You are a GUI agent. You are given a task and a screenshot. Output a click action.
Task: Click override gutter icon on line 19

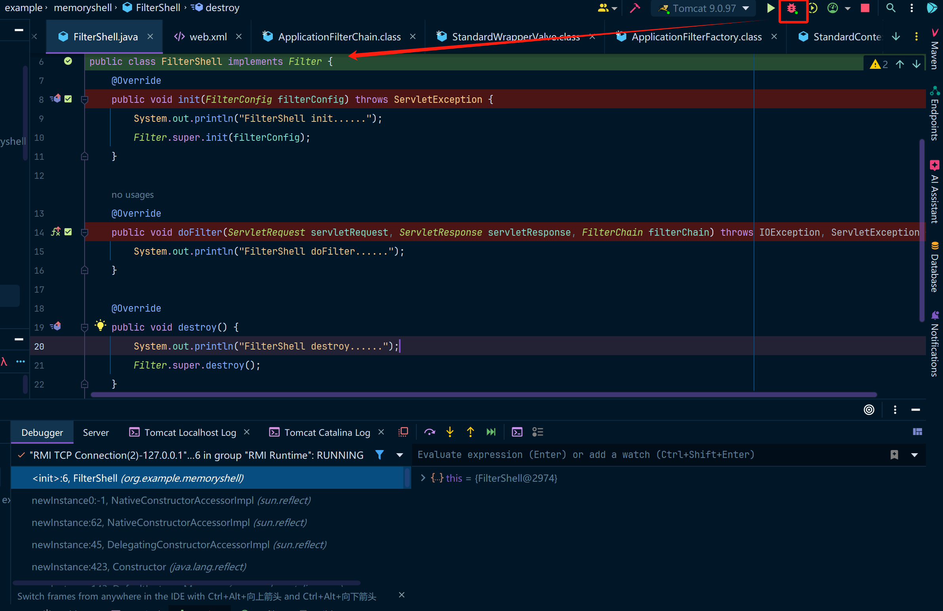point(55,327)
